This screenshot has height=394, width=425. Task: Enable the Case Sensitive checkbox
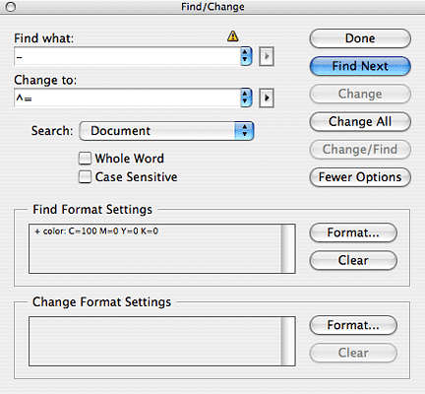point(85,177)
